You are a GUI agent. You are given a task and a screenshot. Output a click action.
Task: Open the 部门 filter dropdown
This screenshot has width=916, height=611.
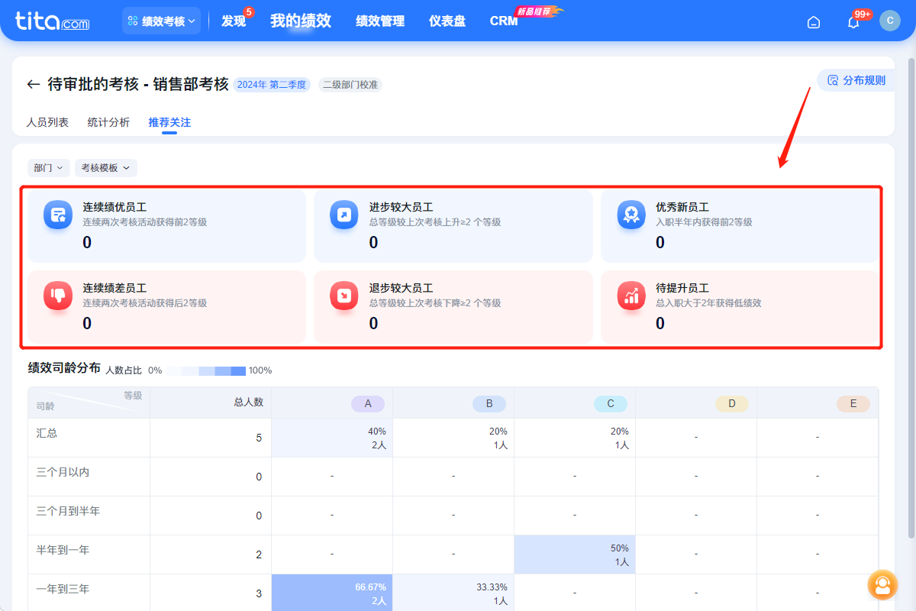pyautogui.click(x=48, y=168)
